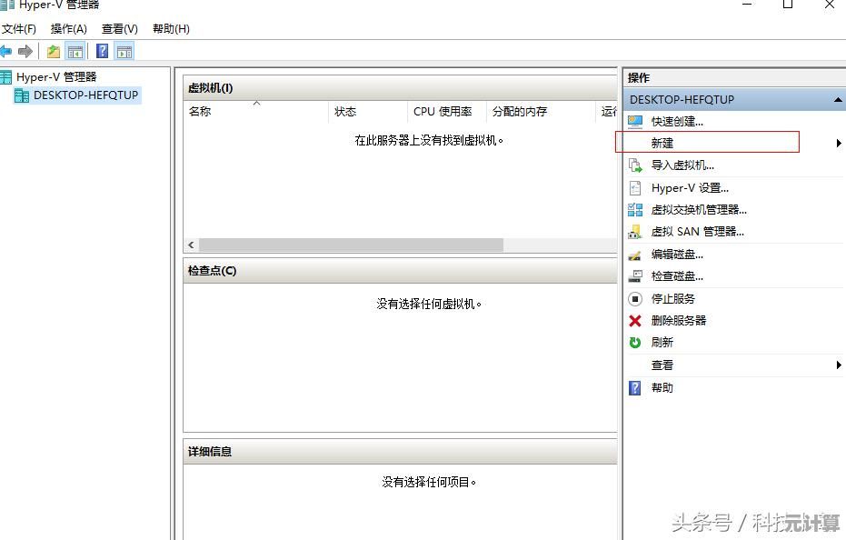Click the DESKTOP-HEFQTUP actions section header
846x540 pixels.
pos(734,99)
